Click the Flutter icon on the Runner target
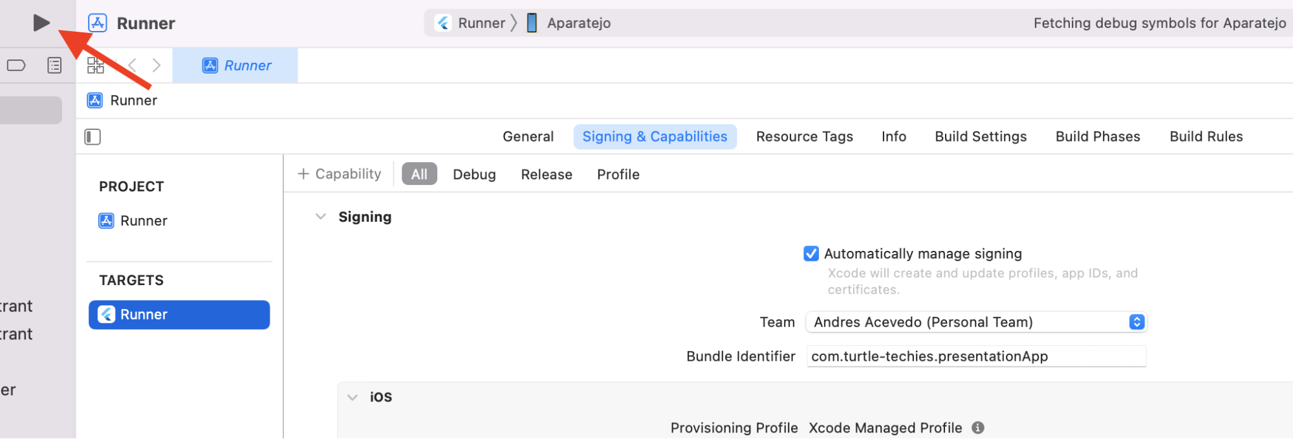The height and width of the screenshot is (439, 1293). 106,314
